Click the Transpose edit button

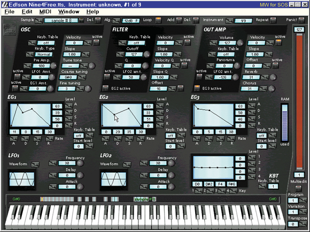(303, 224)
